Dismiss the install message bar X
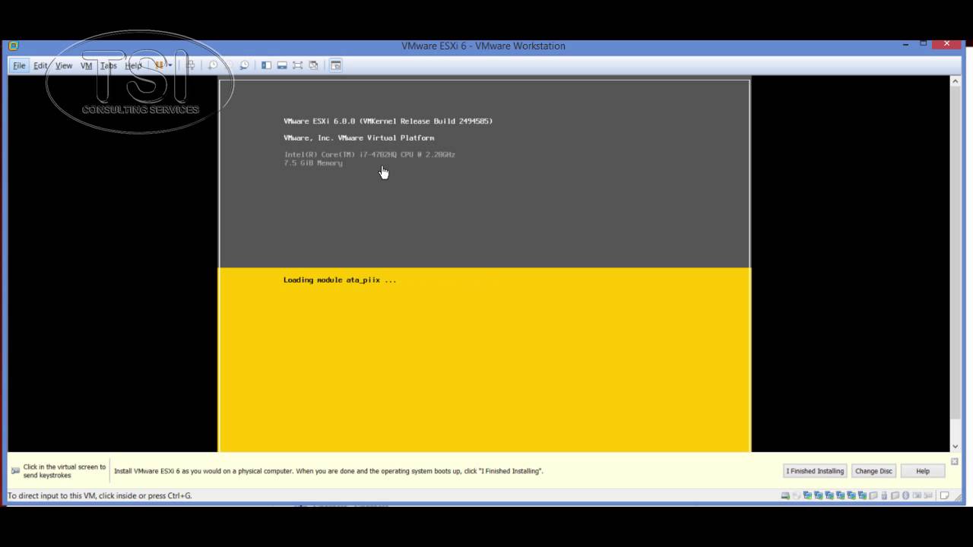Image resolution: width=973 pixels, height=547 pixels. tap(954, 461)
